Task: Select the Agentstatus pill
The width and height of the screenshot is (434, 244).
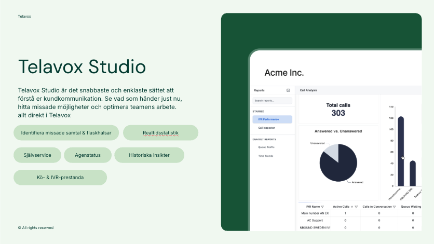Action: point(88,155)
